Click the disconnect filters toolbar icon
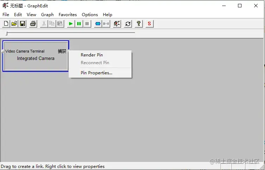The width and height of the screenshot is (265, 170). pyautogui.click(x=106, y=23)
